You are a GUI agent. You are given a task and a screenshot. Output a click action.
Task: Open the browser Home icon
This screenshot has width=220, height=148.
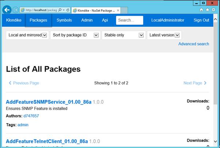[201, 10]
